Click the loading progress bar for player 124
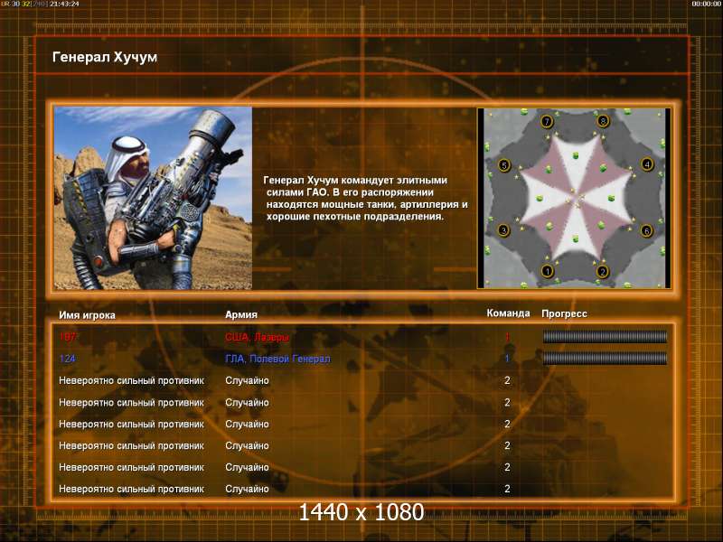 605,359
